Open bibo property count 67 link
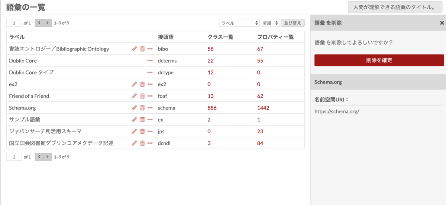 [260, 49]
